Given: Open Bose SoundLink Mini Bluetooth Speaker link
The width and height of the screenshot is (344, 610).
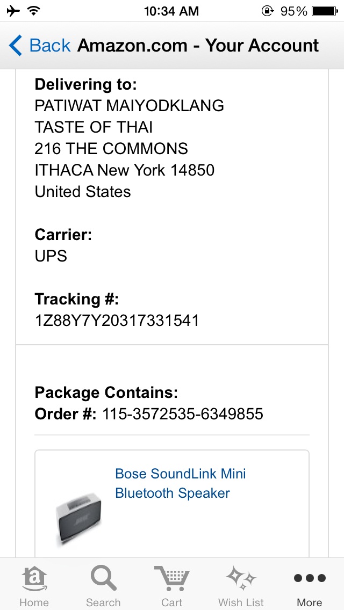Looking at the screenshot, I should point(181,483).
